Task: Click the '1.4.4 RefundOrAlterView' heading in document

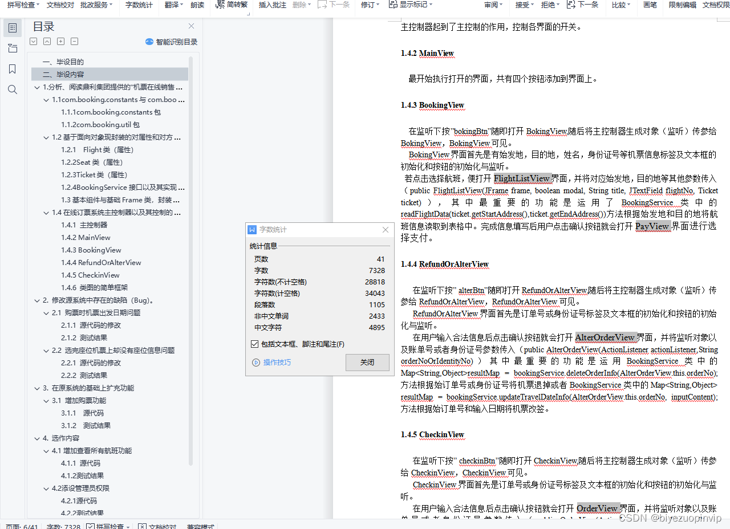Action: pos(445,264)
